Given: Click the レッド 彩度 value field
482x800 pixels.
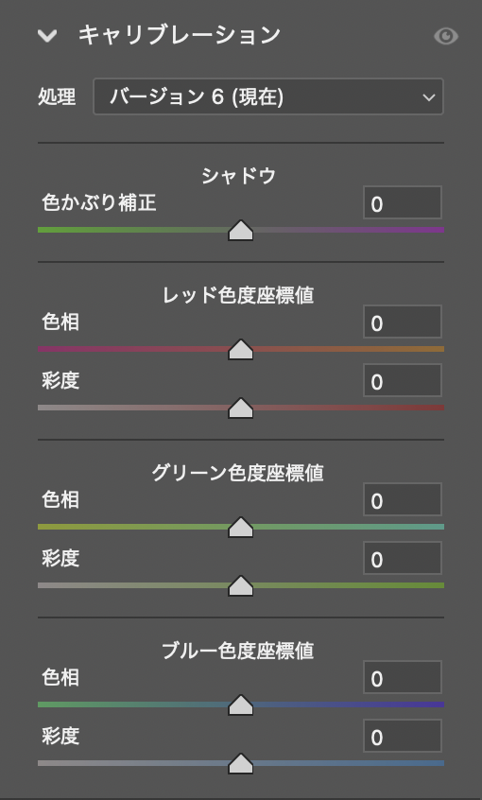Looking at the screenshot, I should tap(403, 380).
